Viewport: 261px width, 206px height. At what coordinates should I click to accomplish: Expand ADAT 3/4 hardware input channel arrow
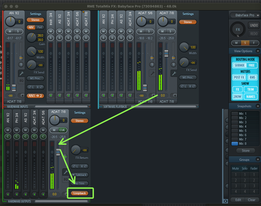click(68, 96)
